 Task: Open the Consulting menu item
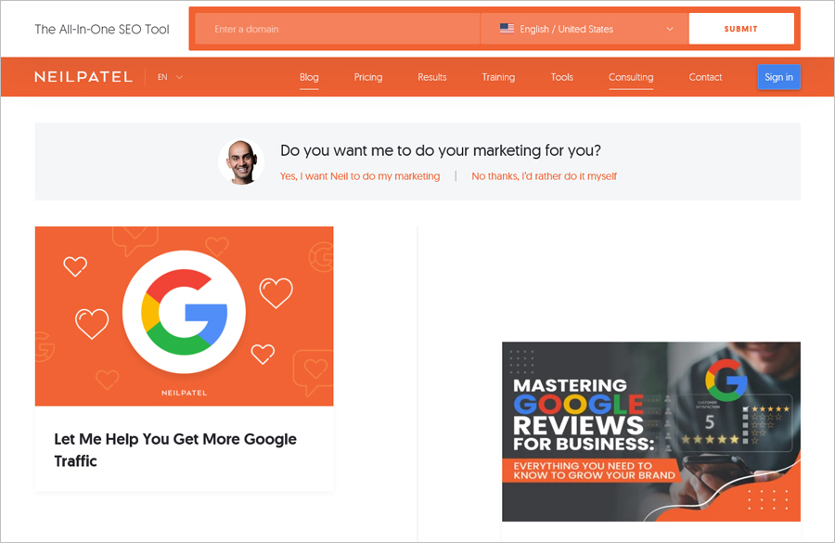(631, 77)
